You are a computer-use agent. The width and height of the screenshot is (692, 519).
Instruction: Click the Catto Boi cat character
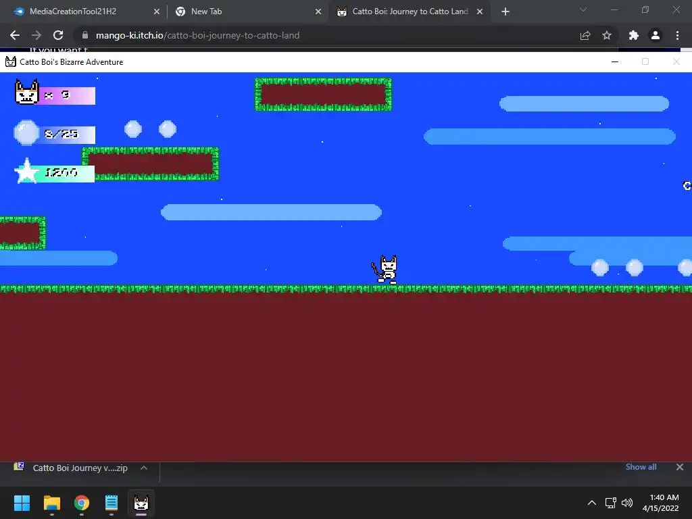[x=385, y=269]
